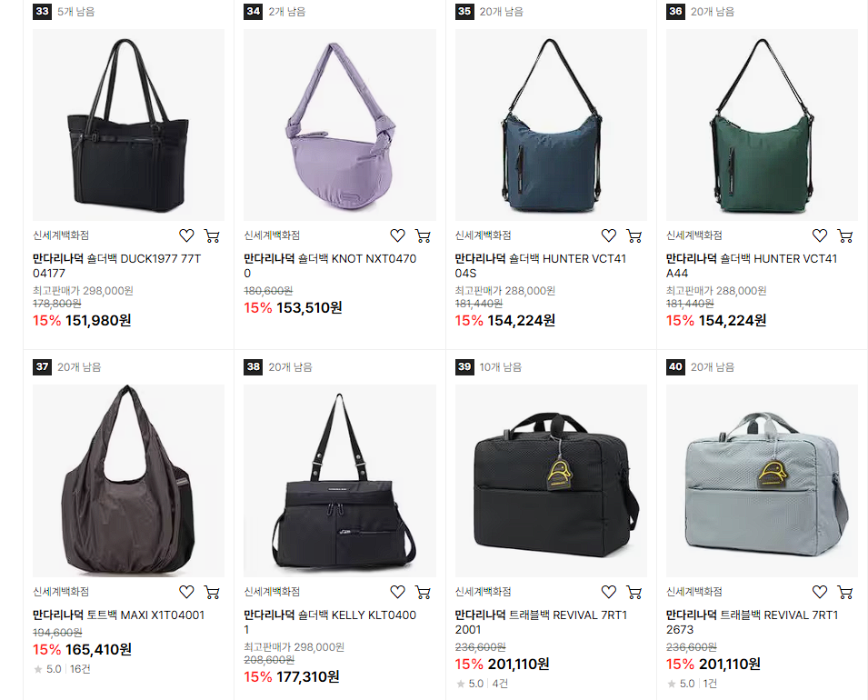
Task: Like the MAXI X1T04001 tote bag
Action: 186,592
